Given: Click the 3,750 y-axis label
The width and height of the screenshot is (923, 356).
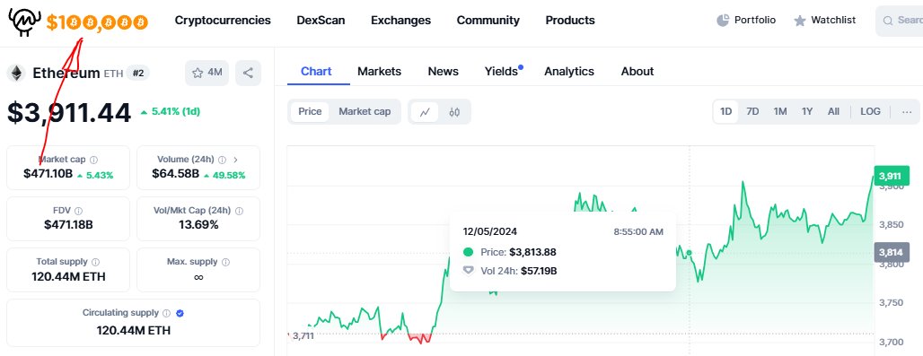Looking at the screenshot, I should tap(891, 302).
